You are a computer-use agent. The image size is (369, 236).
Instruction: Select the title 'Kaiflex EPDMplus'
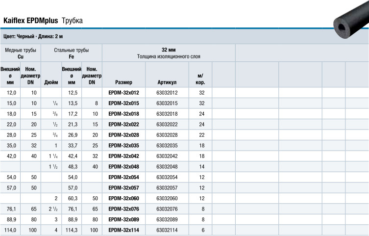click(x=30, y=21)
